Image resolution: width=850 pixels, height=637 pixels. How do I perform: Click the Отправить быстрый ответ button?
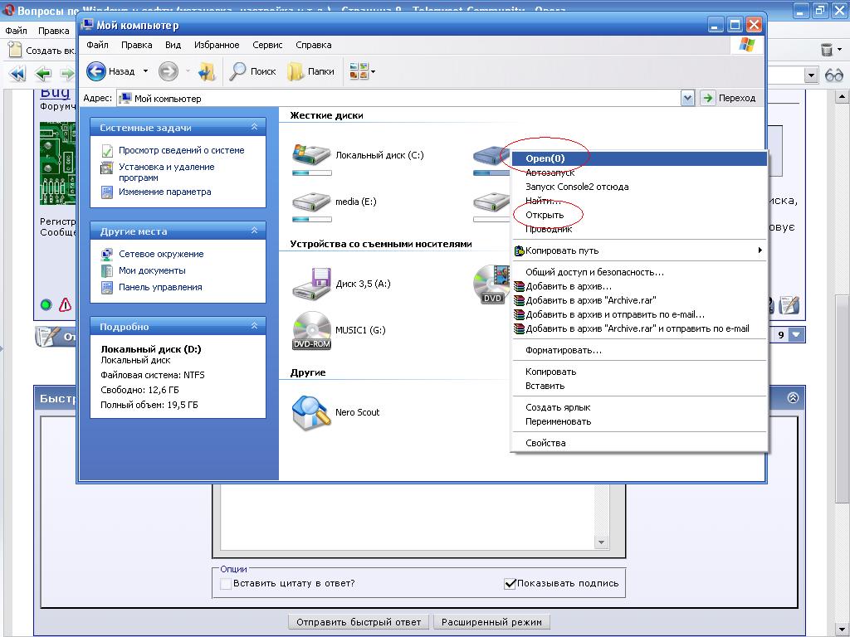coord(359,621)
